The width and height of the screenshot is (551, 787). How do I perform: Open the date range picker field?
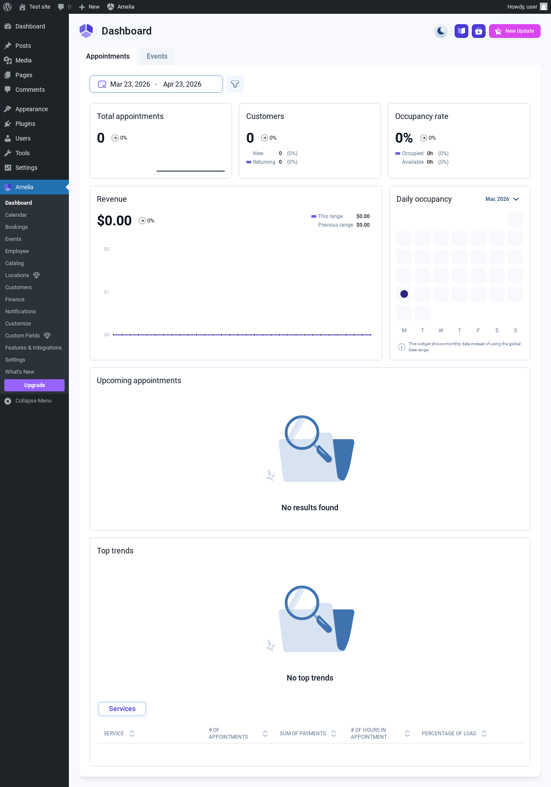click(156, 84)
